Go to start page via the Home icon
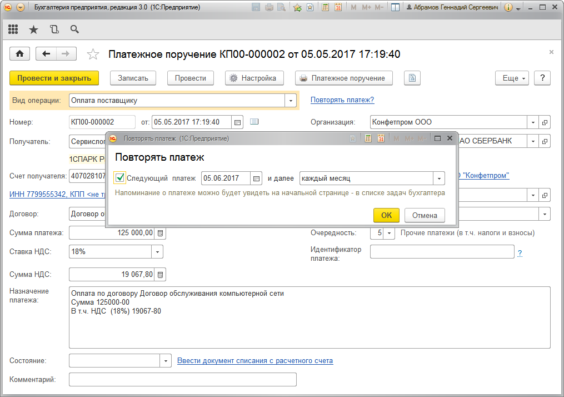 [20, 53]
